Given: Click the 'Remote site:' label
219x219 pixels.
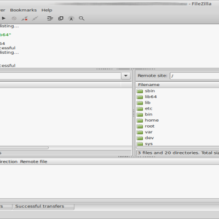Looking at the screenshot, I should pyautogui.click(x=152, y=76).
